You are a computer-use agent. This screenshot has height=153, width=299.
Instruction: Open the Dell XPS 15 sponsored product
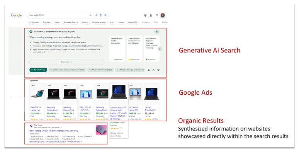click(37, 102)
